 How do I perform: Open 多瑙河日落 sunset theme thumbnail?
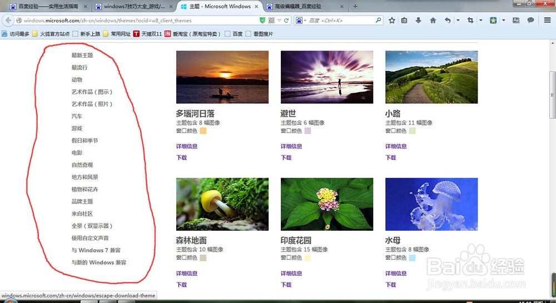coord(222,77)
